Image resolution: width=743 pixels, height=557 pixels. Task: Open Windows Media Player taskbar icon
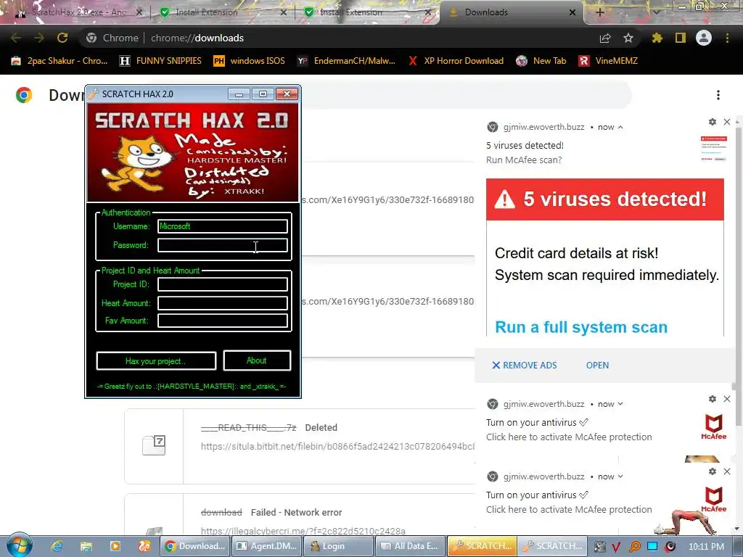[x=115, y=545]
